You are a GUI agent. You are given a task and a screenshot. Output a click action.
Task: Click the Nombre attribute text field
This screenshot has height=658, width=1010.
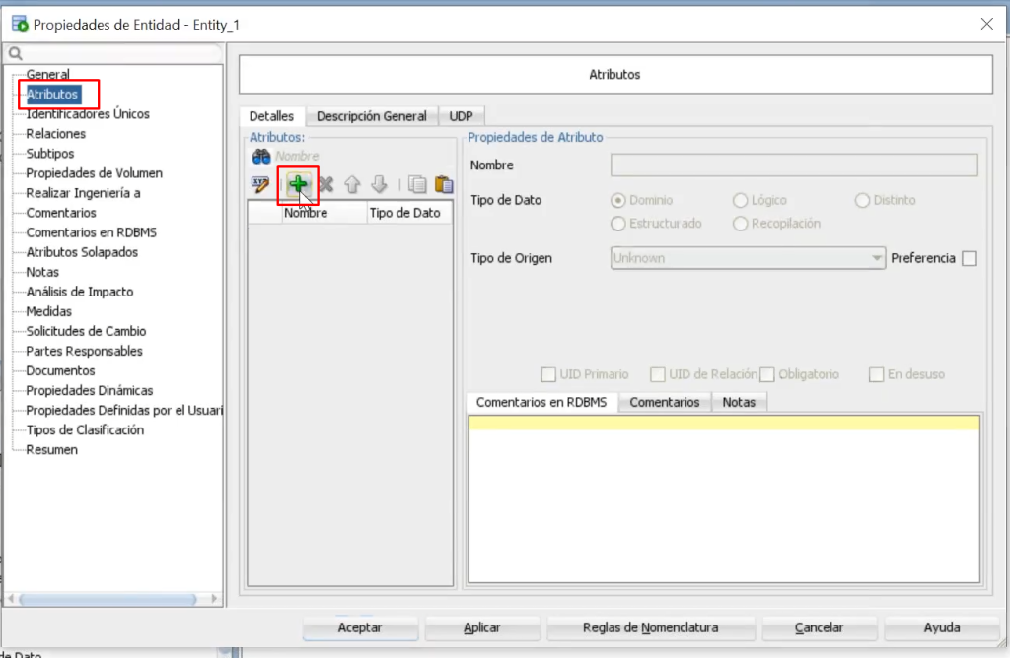coord(794,165)
